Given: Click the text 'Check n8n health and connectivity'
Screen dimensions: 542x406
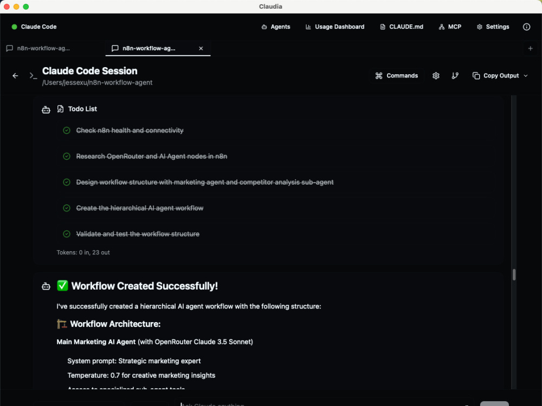Looking at the screenshot, I should [x=130, y=130].
